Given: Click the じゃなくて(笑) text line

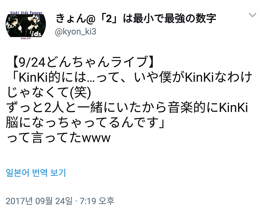Looking at the screenshot, I should (x=49, y=92).
